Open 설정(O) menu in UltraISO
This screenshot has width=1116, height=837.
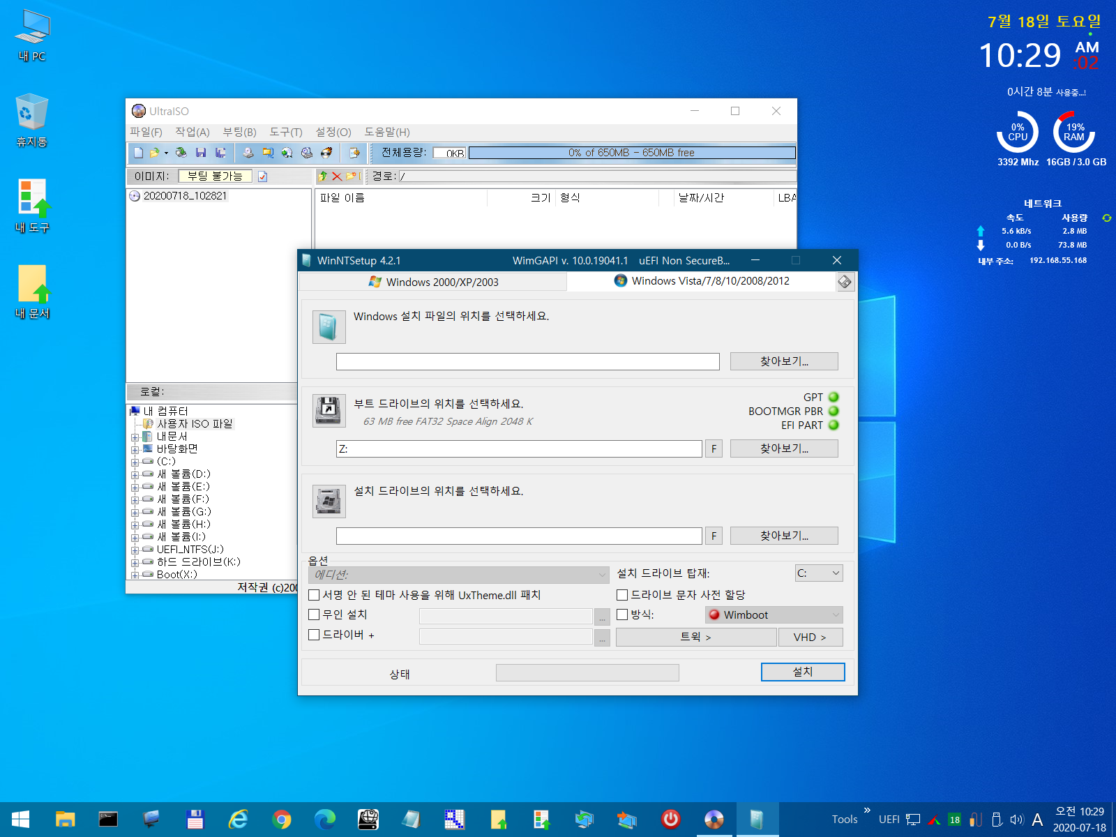click(333, 132)
